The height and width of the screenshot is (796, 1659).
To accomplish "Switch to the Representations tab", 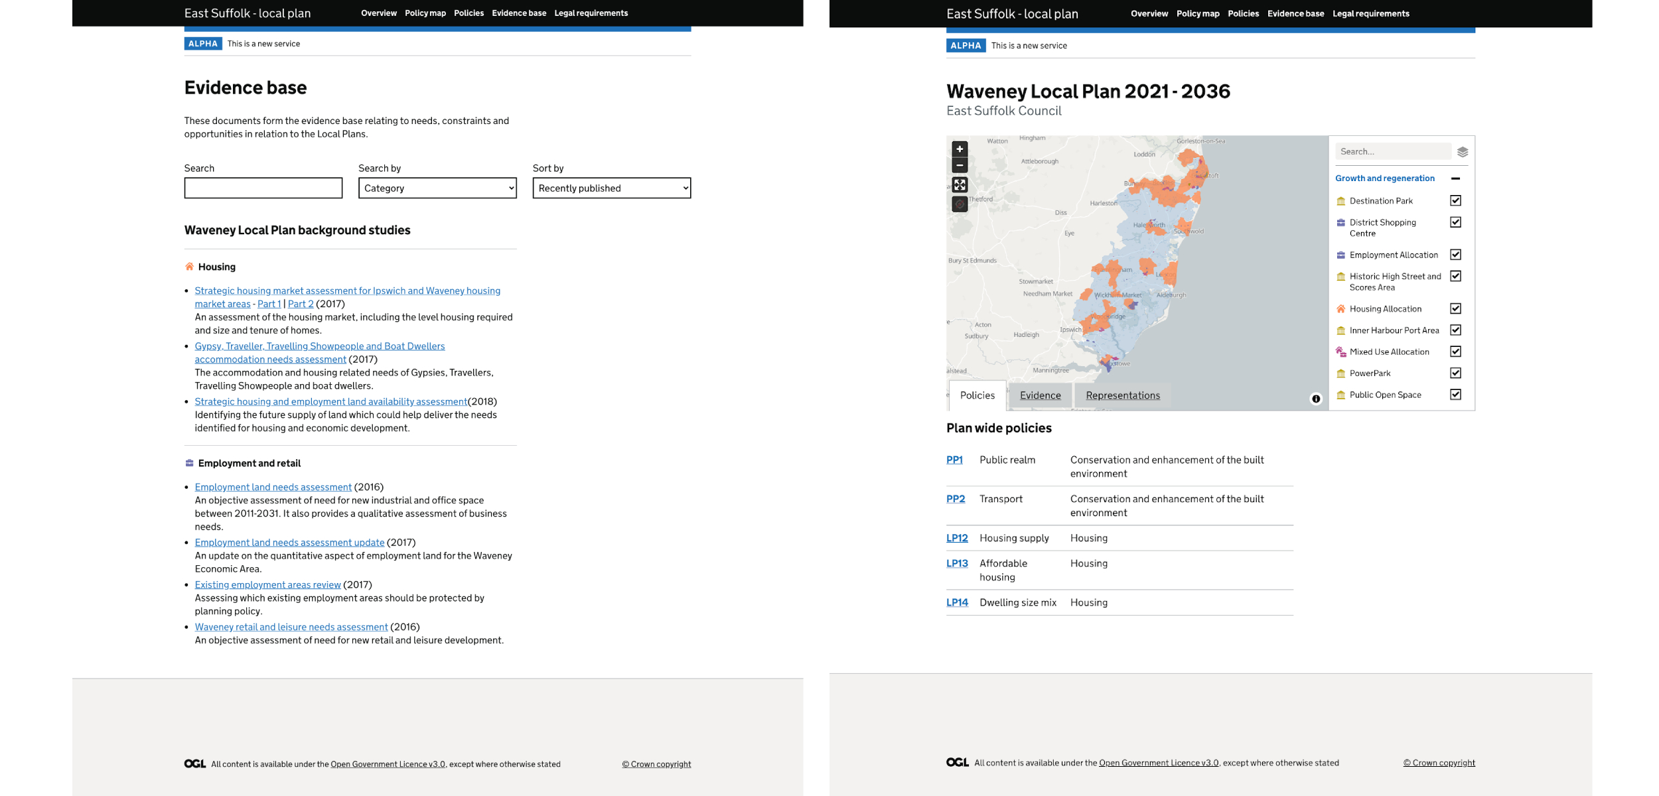I will click(1123, 394).
